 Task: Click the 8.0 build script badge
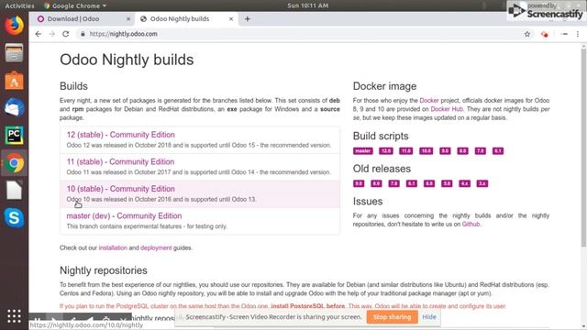tap(462, 150)
